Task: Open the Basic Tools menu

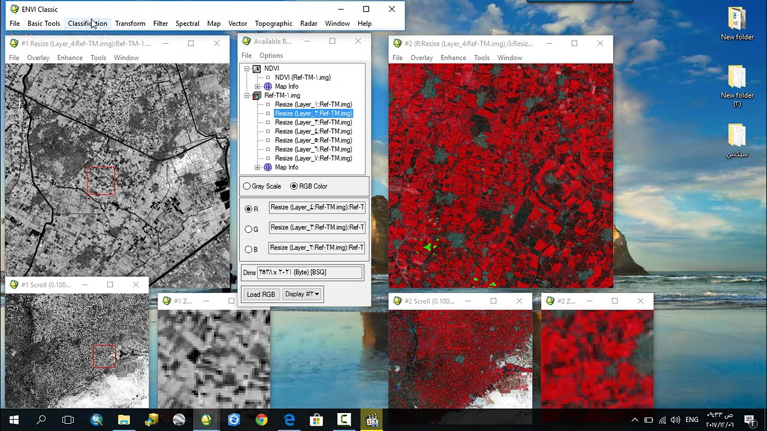Action: click(44, 23)
